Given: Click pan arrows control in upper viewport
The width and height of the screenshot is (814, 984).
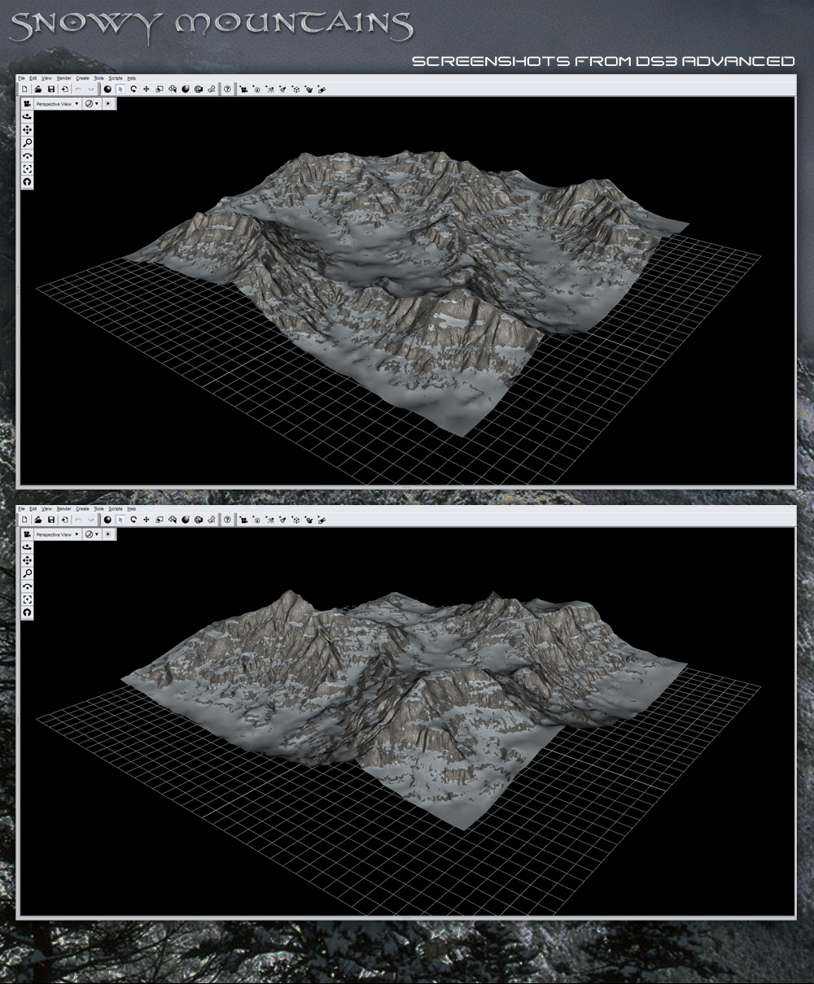Looking at the screenshot, I should [x=28, y=130].
